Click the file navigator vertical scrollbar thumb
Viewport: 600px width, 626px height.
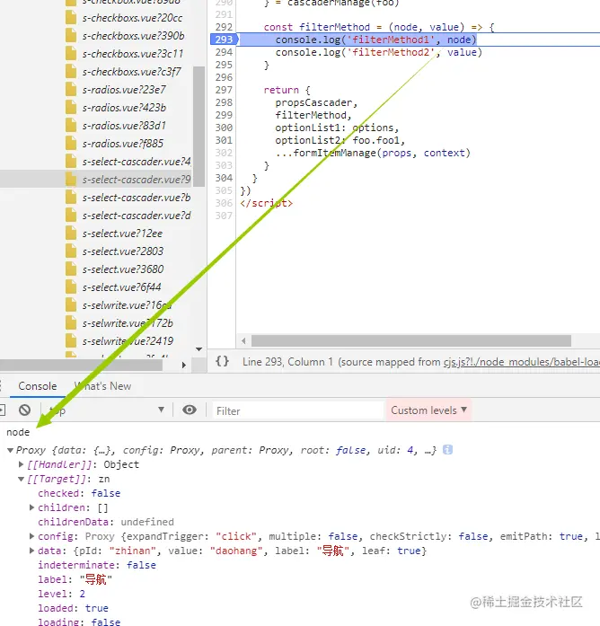(199, 126)
